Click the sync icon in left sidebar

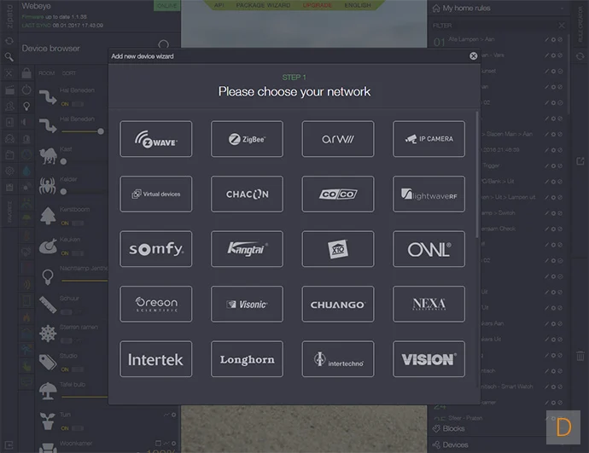(9, 41)
